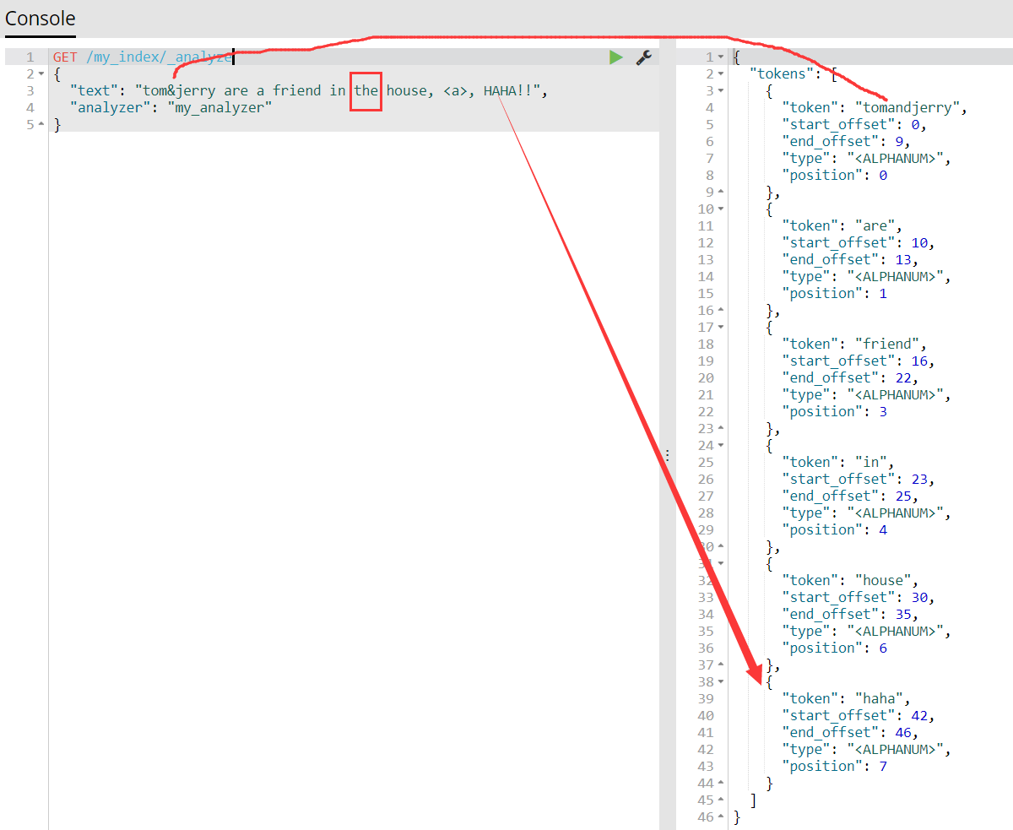
Task: Collapse the "tokens" array fold at line 2
Action: coord(720,74)
